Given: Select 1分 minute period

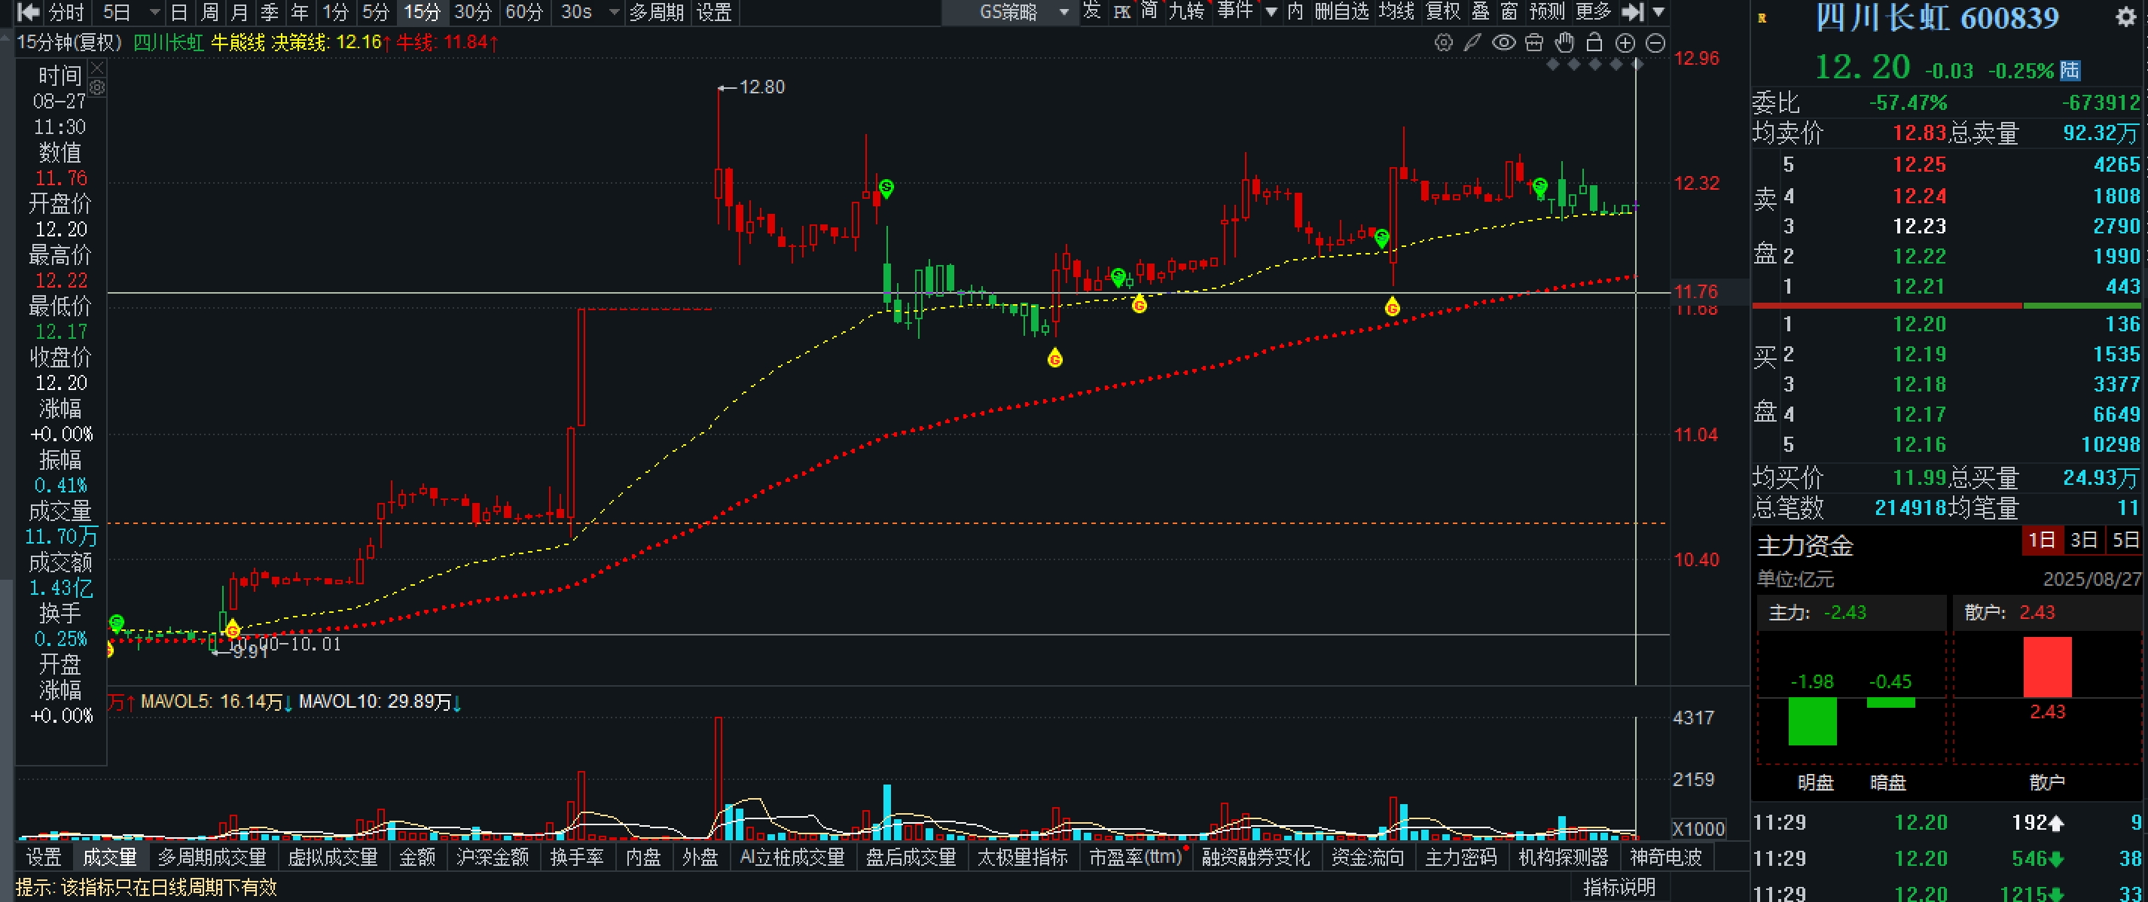Looking at the screenshot, I should (335, 13).
